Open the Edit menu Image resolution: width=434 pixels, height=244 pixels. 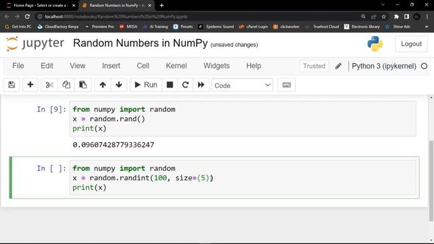click(x=47, y=66)
